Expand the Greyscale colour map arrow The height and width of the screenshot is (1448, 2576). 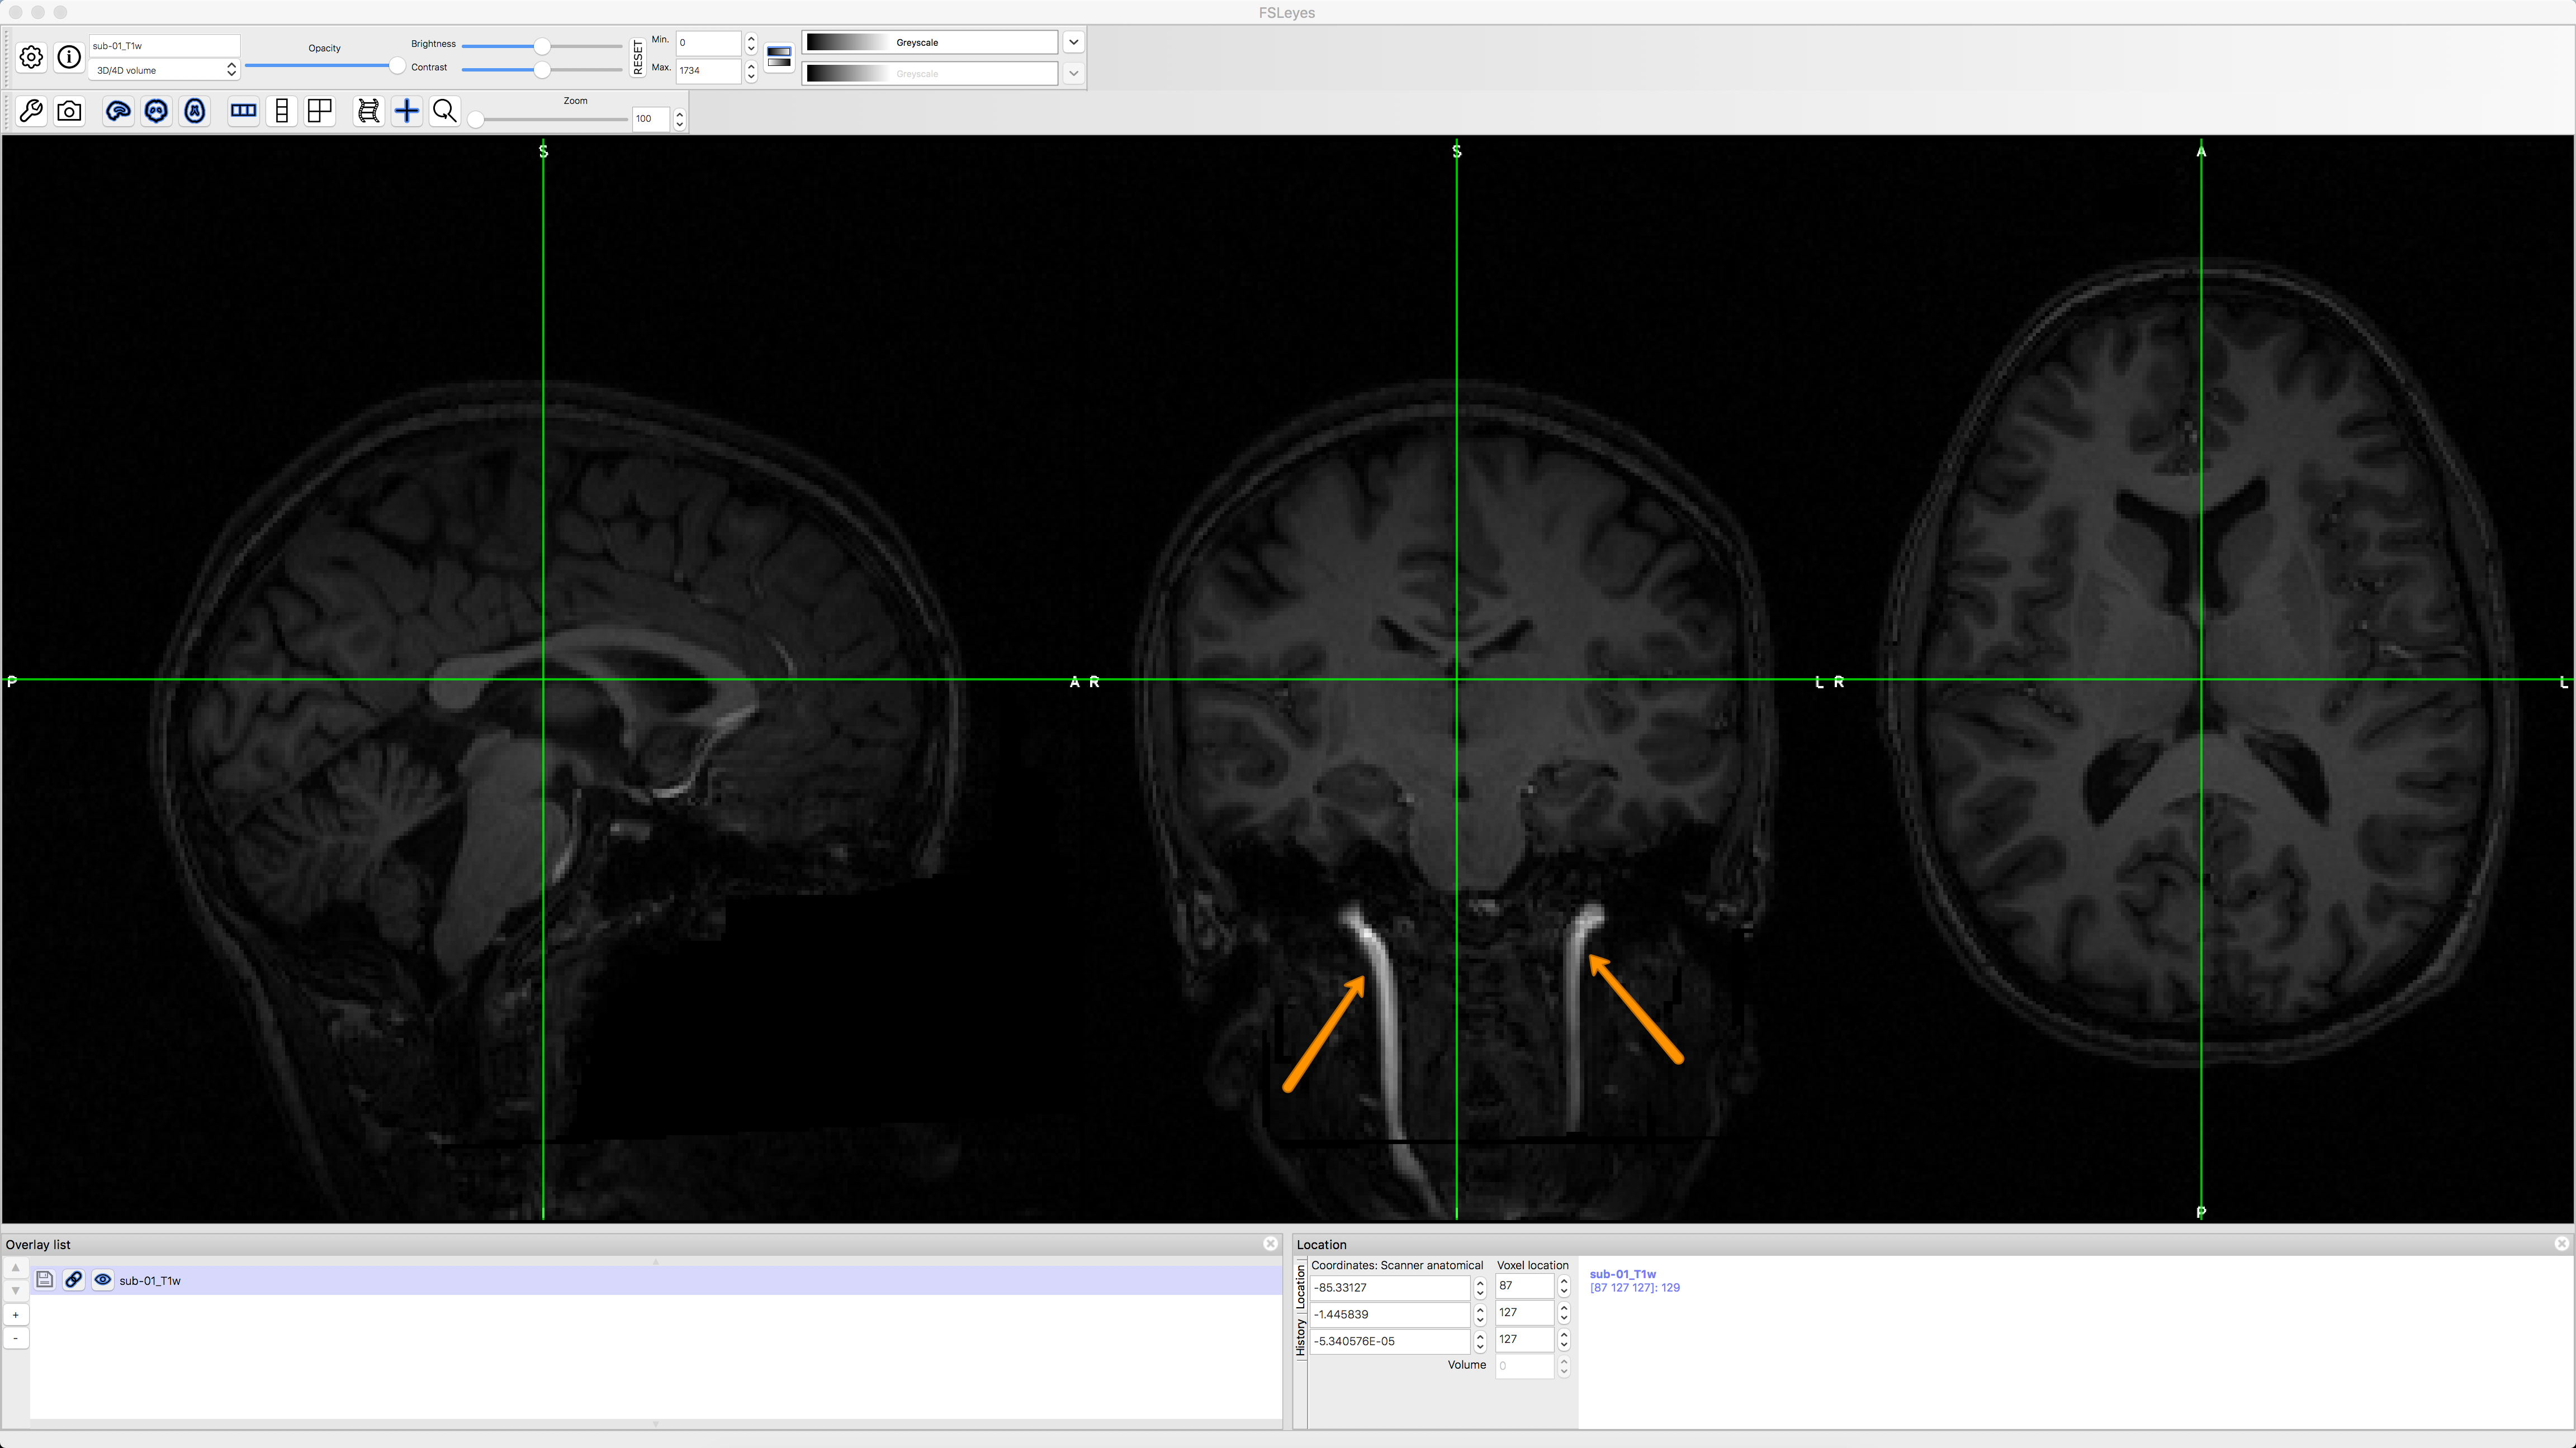point(1073,42)
